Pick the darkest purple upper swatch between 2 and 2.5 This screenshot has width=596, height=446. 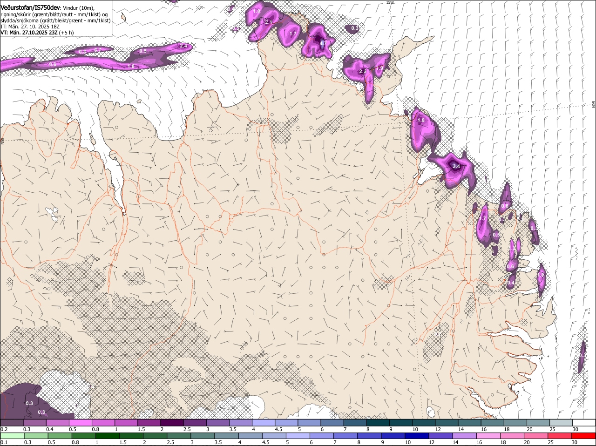click(x=172, y=422)
